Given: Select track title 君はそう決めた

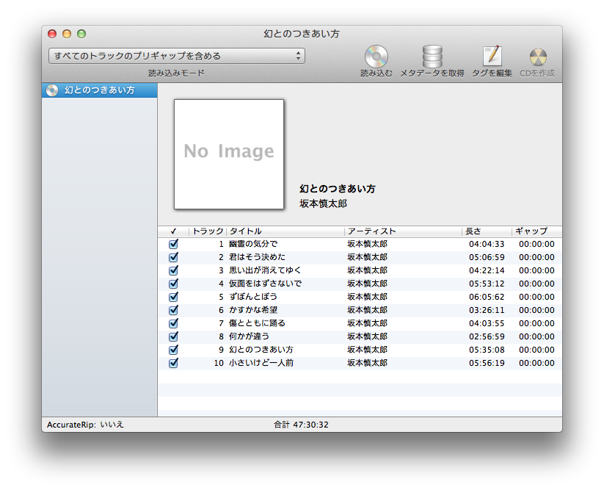Looking at the screenshot, I should coord(257,257).
